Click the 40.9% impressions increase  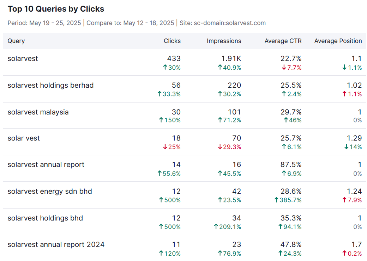pos(229,68)
